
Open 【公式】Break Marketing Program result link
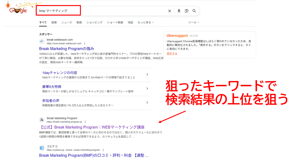[x=92, y=127]
